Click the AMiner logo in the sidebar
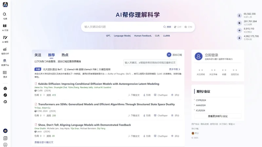Viewport: 262px width, 147px height. pyautogui.click(x=5, y=5)
